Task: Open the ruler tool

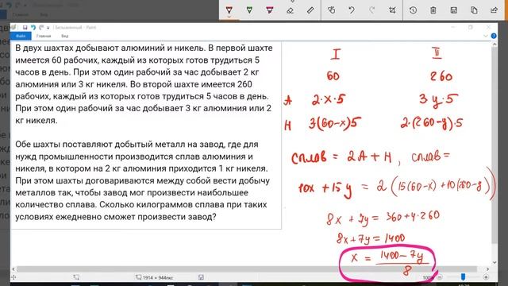Action: (x=310, y=10)
